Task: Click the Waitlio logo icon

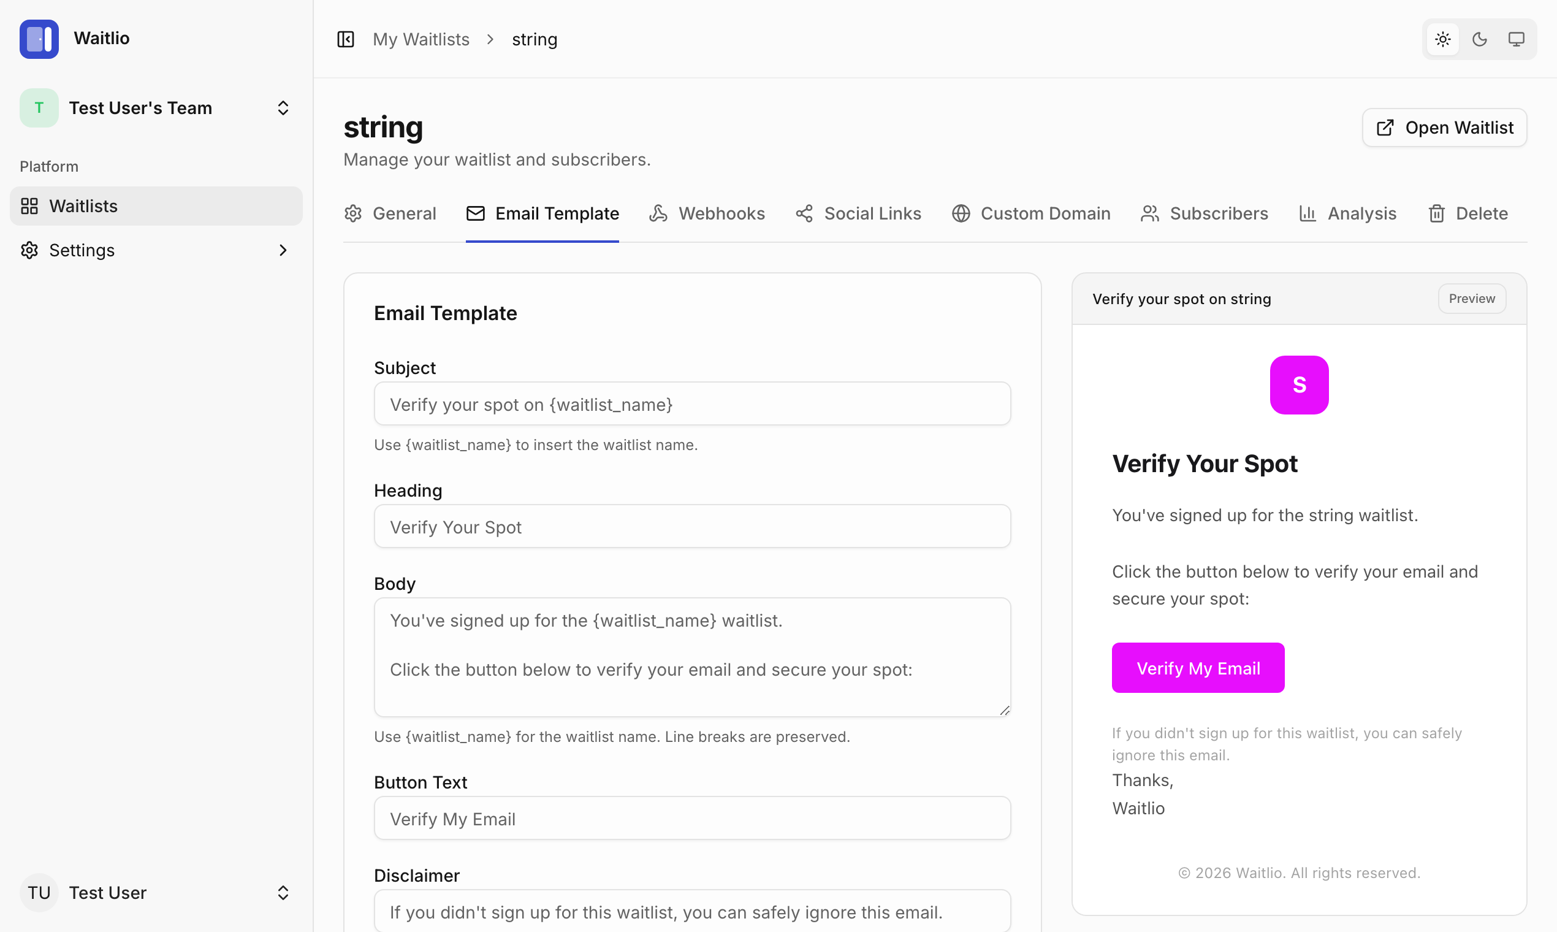Action: tap(39, 39)
